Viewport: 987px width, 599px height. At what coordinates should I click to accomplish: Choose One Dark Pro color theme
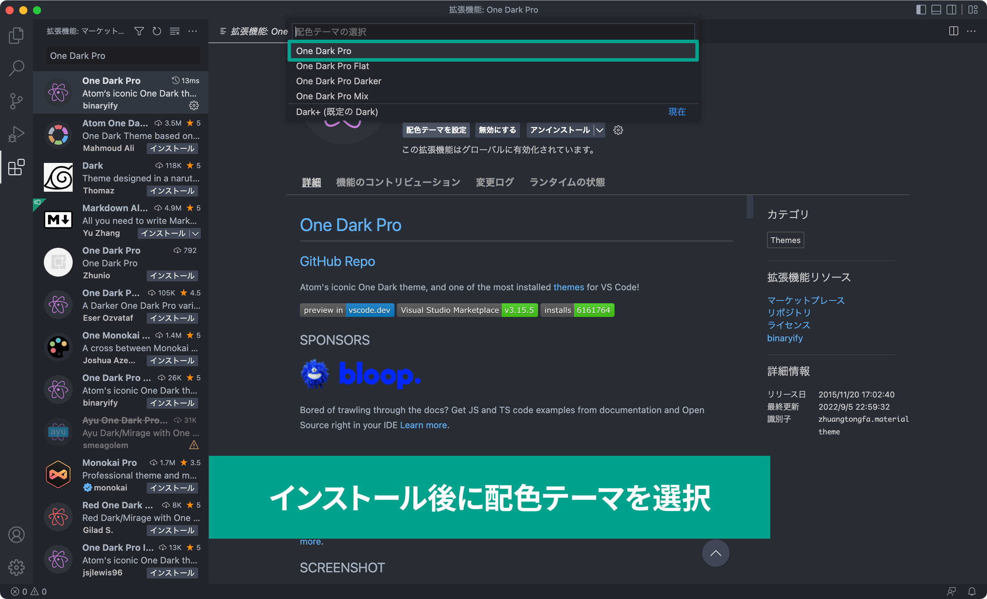click(x=493, y=51)
